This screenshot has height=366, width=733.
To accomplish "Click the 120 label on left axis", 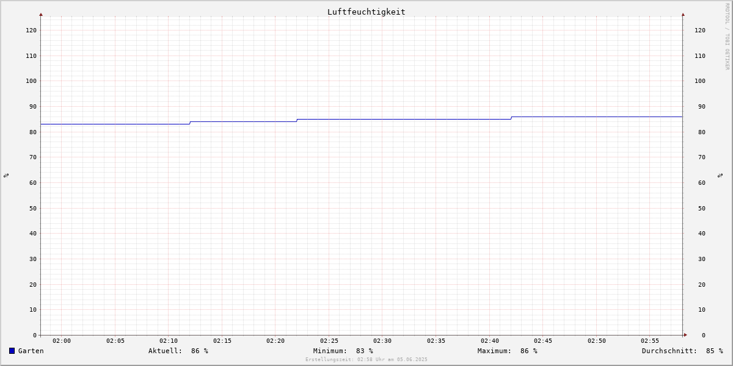I will tap(32, 30).
